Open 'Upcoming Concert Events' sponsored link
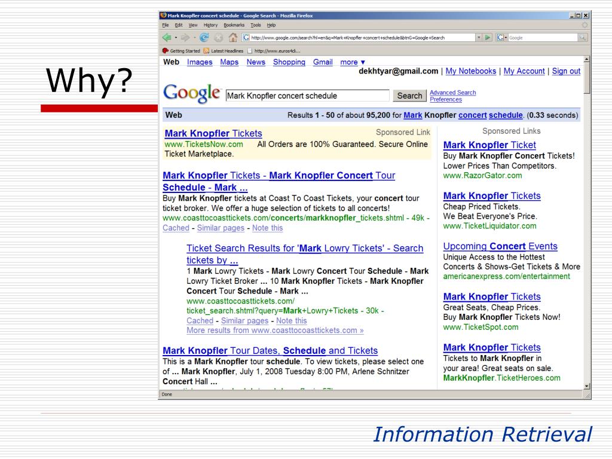The image size is (612, 459). [x=500, y=246]
